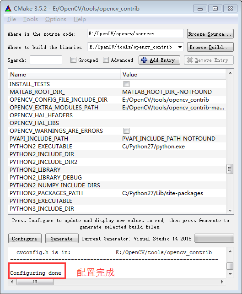Click output log scroll right arrow
Viewport: 242px width, 294px height.
click(x=222, y=282)
